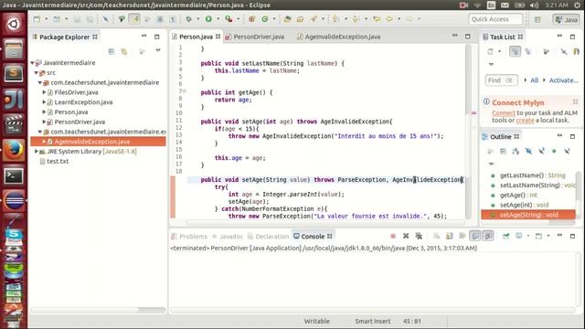Toggle Scheduled view in Task List toolbar

tap(528, 51)
